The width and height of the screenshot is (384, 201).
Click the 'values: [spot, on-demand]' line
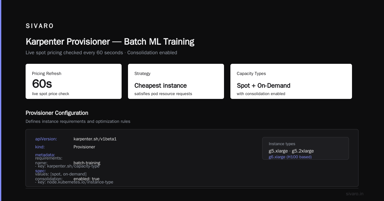[61, 174]
